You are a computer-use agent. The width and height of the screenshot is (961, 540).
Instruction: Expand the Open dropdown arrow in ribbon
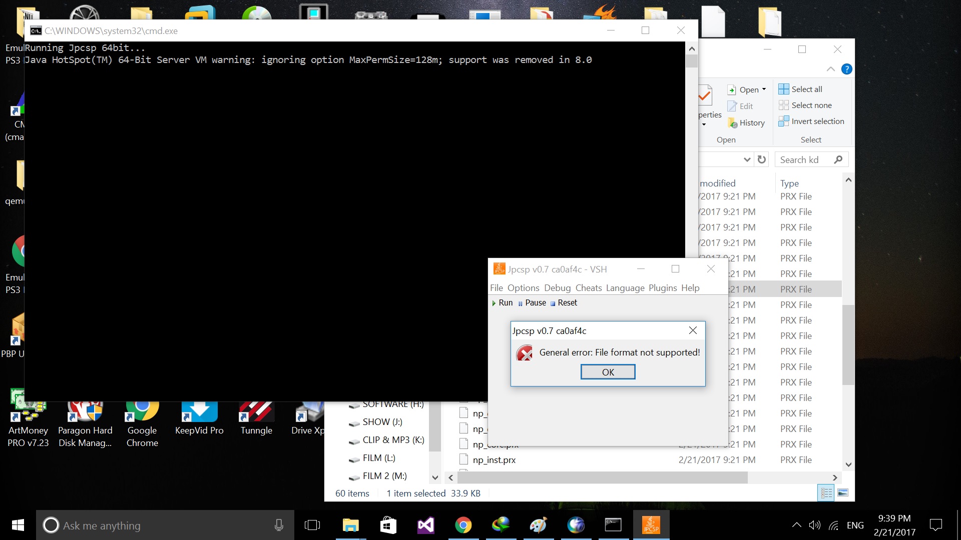tap(764, 89)
